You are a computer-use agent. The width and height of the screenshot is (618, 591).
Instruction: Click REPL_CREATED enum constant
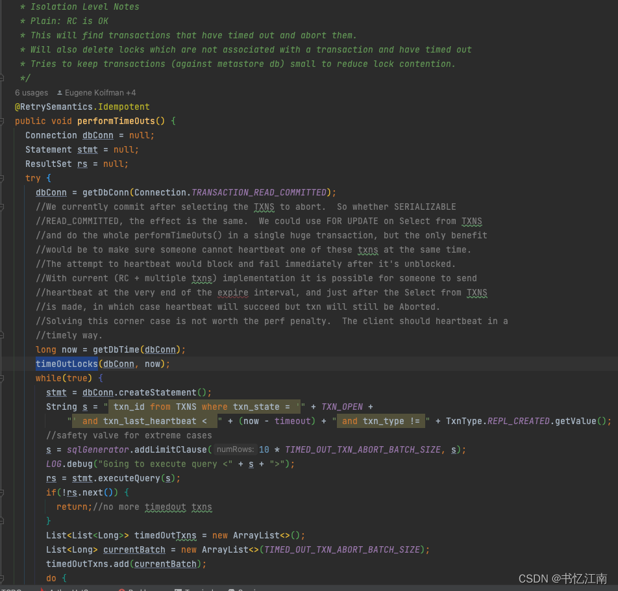(x=518, y=421)
